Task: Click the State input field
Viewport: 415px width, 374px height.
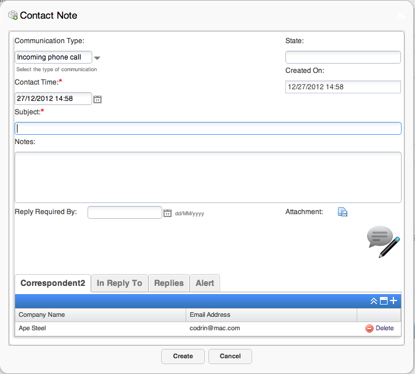Action: pyautogui.click(x=343, y=57)
